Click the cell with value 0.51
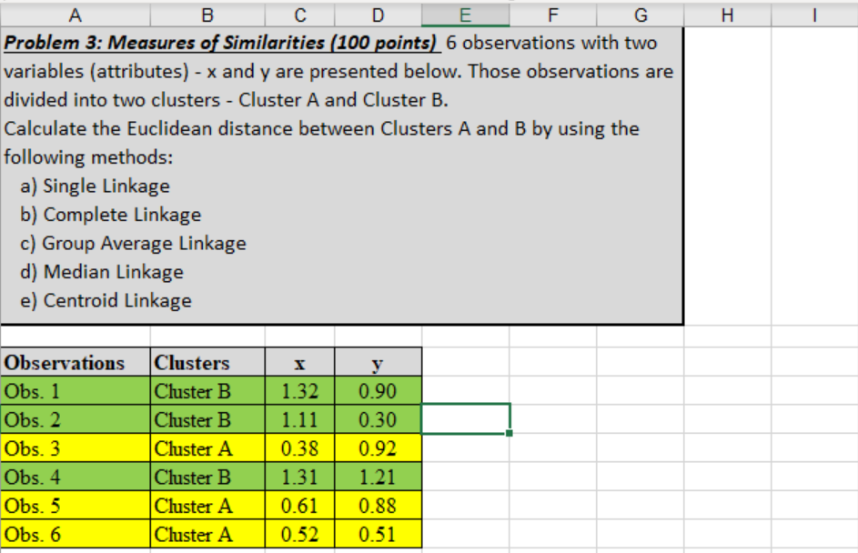This screenshot has height=553, width=858. (377, 535)
